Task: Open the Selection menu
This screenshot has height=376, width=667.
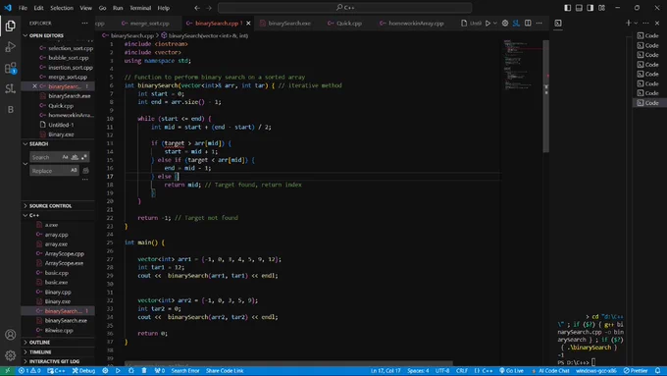Action: [x=62, y=8]
